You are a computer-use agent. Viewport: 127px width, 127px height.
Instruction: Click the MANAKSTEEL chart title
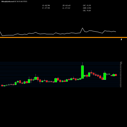coord(14,2)
